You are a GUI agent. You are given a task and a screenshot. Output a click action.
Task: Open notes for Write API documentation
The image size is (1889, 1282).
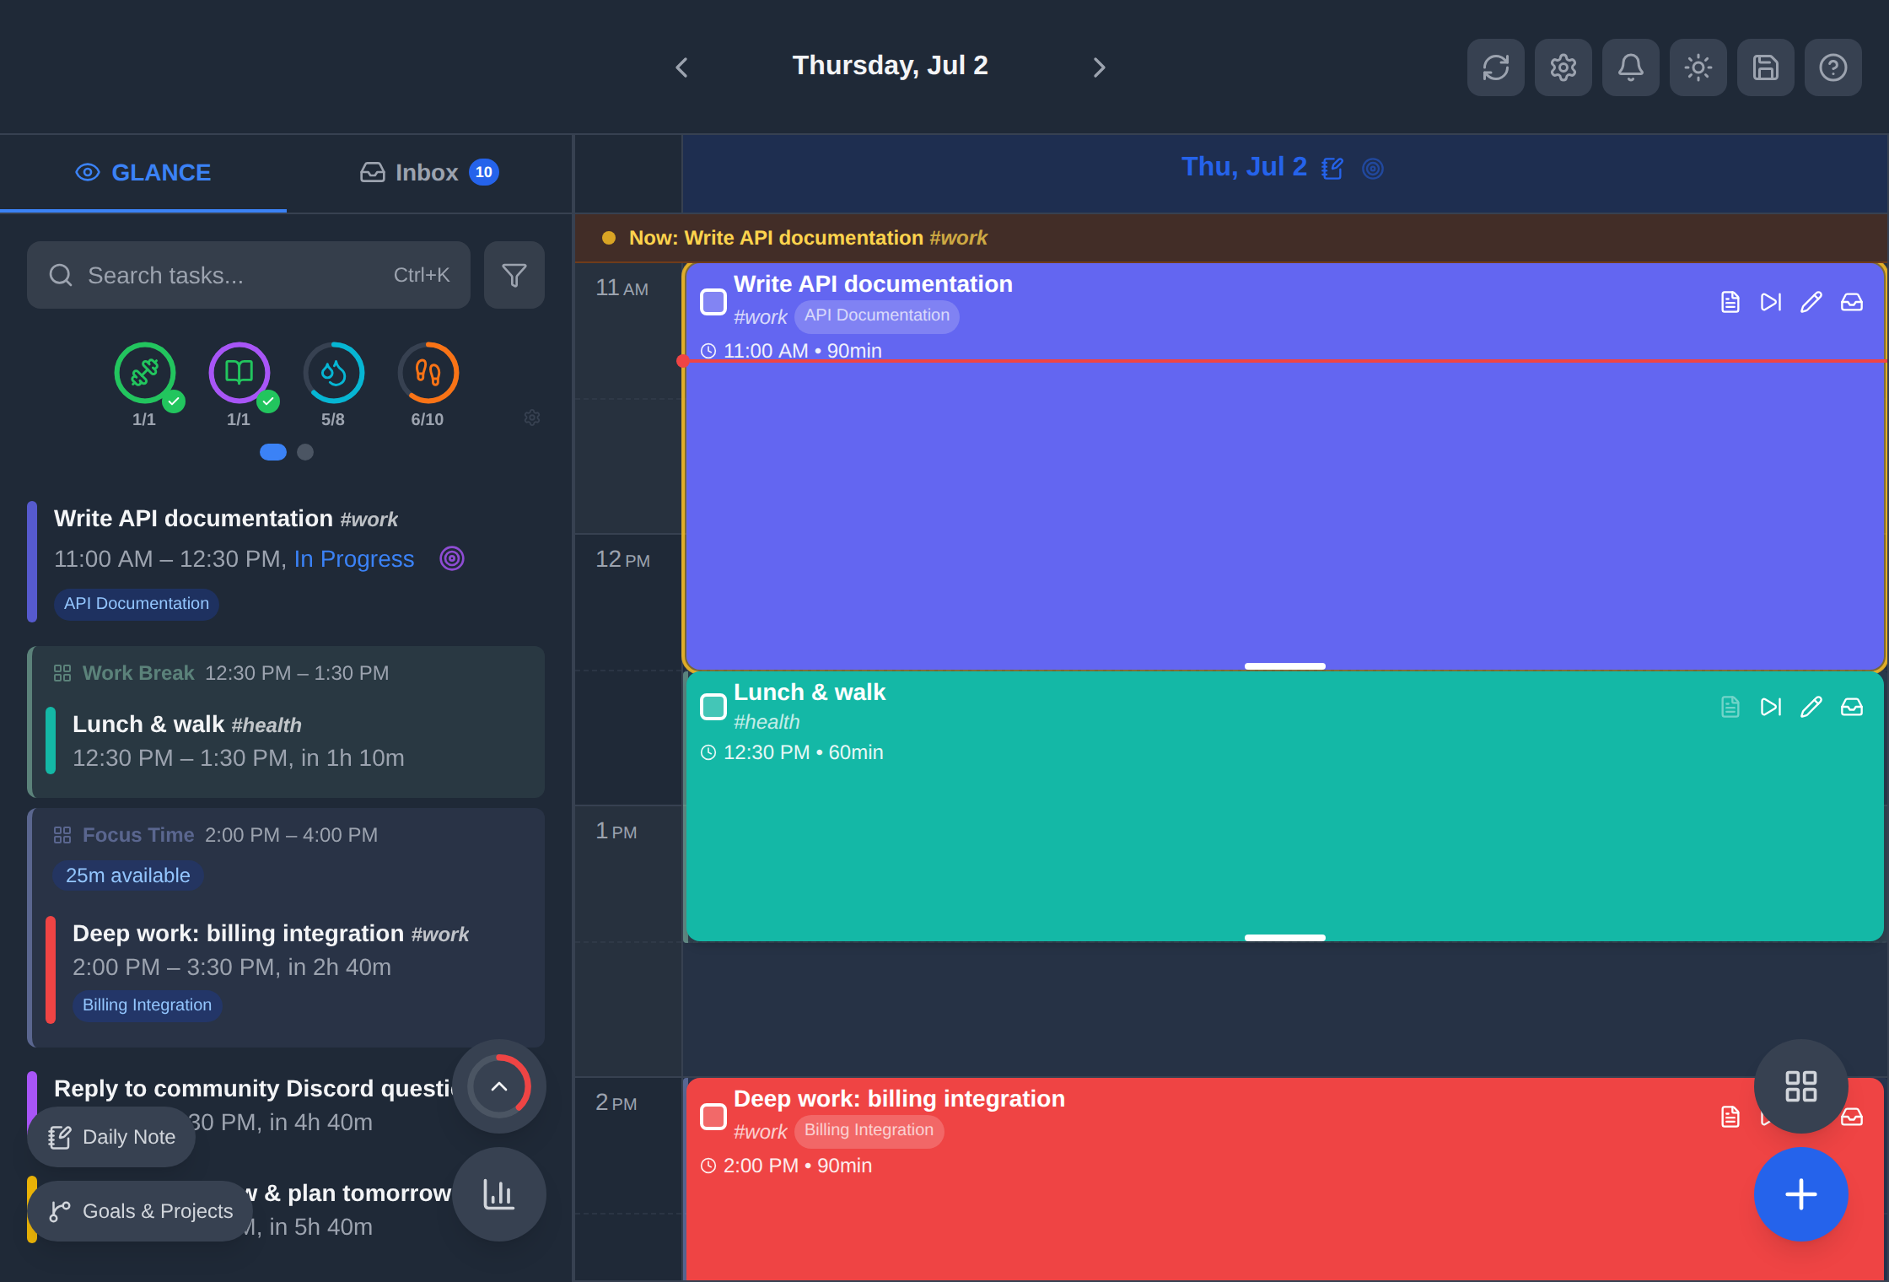point(1730,302)
